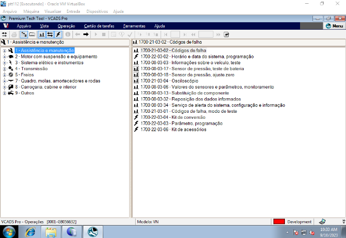The height and width of the screenshot is (238, 346).
Task: Open the Ferramentas menu
Action: (x=134, y=26)
